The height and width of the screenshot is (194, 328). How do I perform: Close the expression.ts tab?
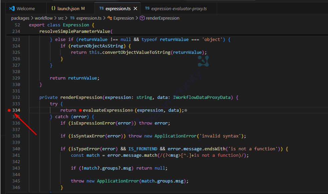tap(135, 9)
